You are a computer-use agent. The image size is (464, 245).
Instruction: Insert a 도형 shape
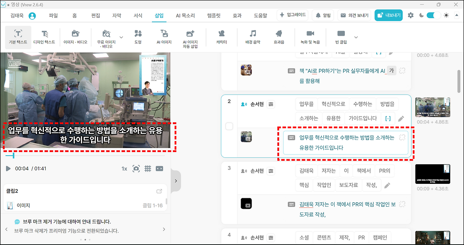coord(138,37)
